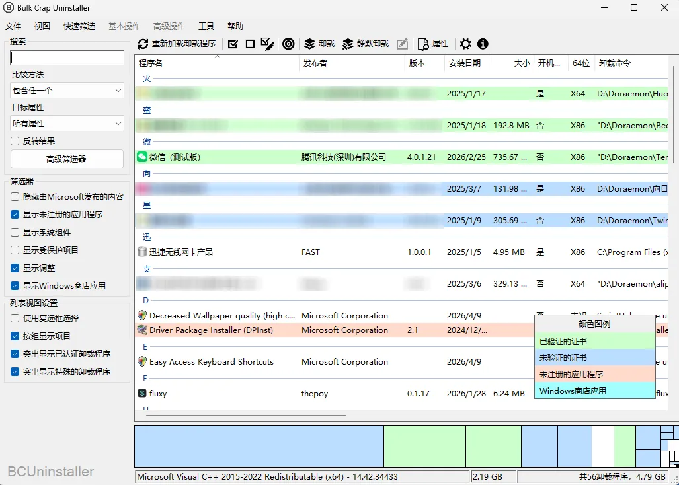This screenshot has height=485, width=679.
Task: Click the 2.19 GB status bar field
Action: click(493, 477)
